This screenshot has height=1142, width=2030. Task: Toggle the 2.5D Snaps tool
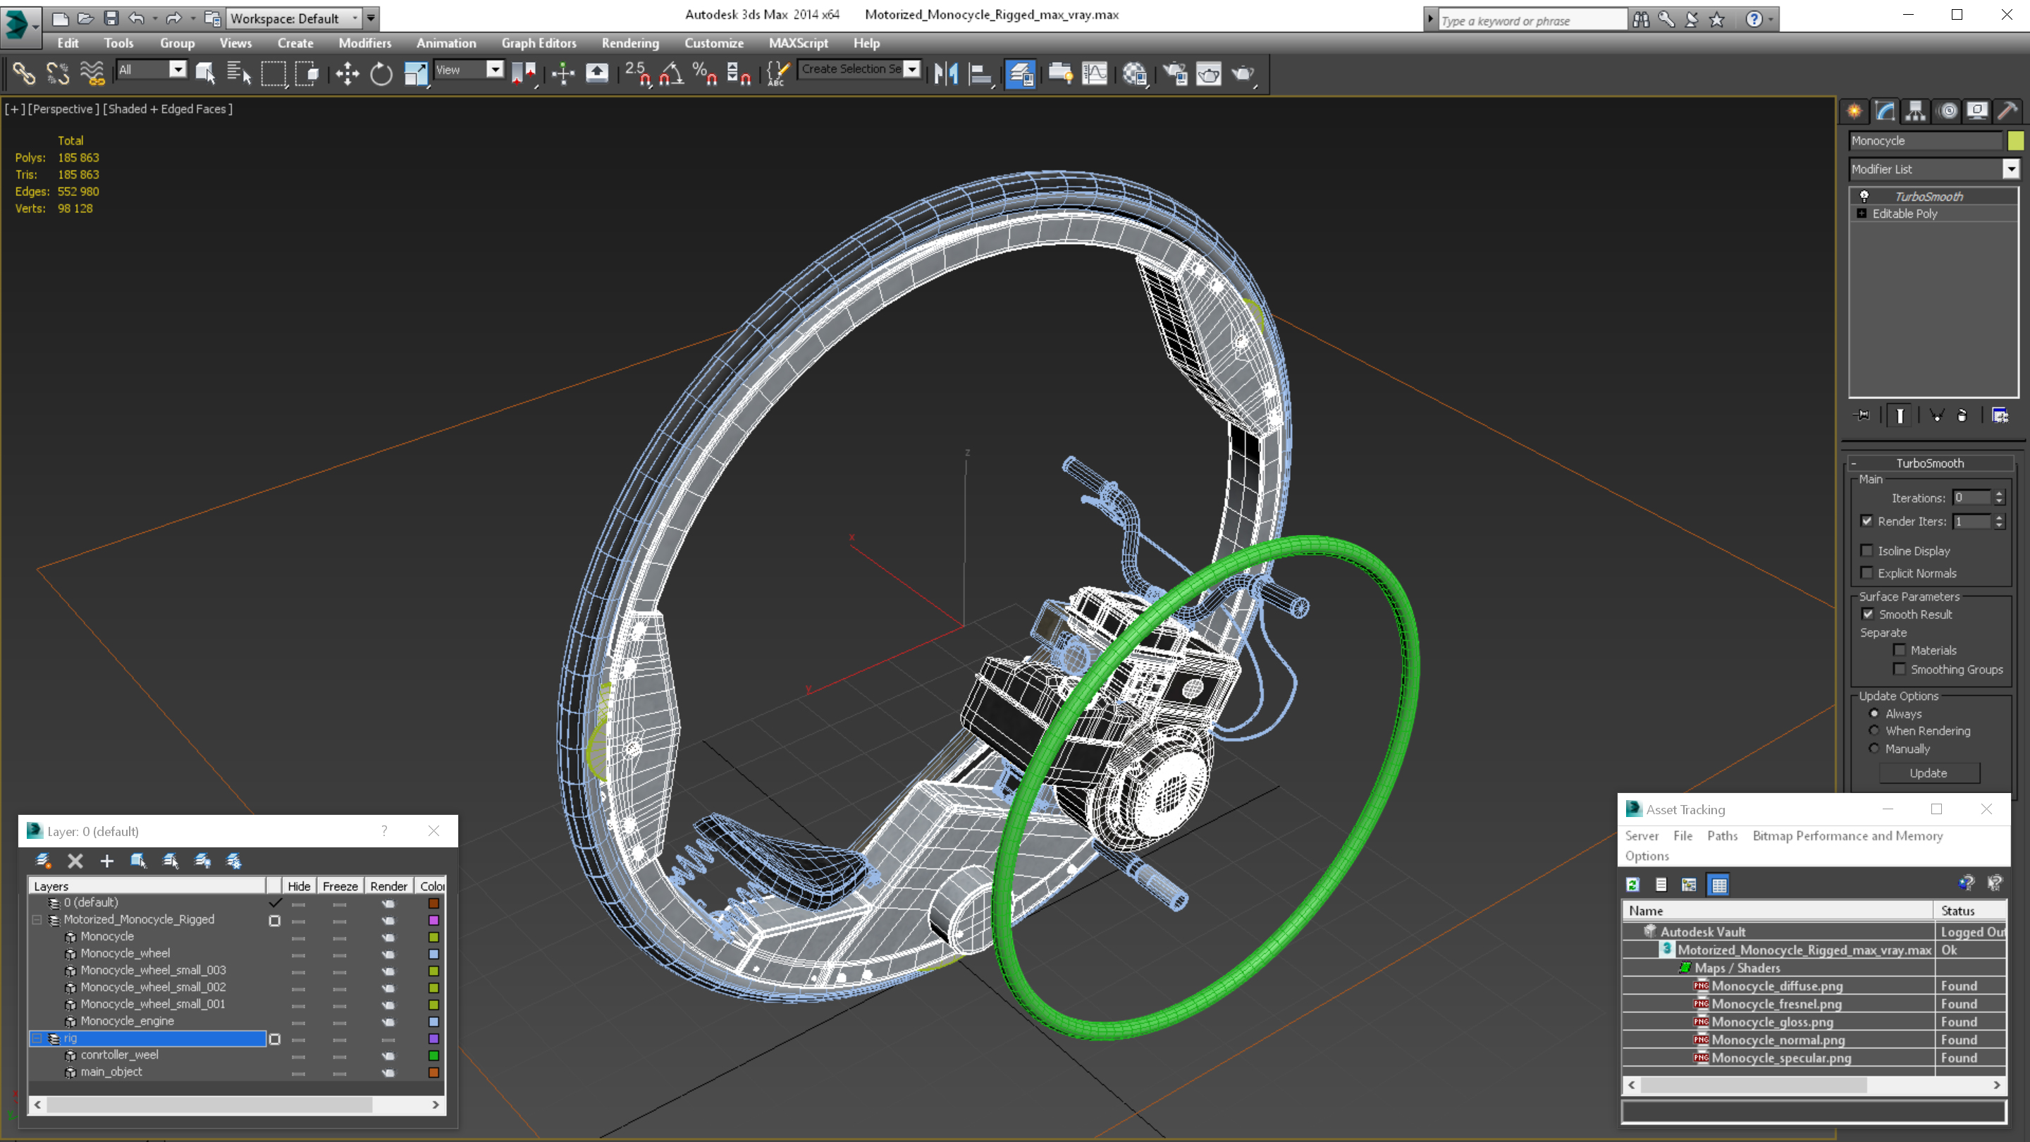[x=637, y=73]
